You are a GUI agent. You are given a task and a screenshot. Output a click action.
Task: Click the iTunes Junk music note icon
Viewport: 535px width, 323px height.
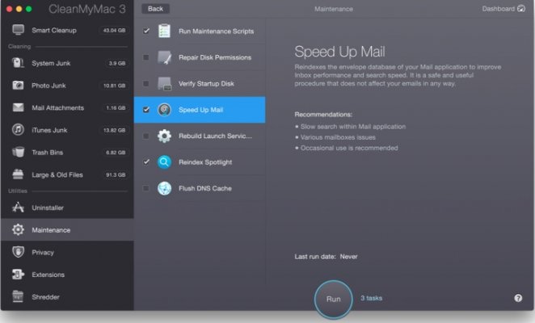coord(18,130)
